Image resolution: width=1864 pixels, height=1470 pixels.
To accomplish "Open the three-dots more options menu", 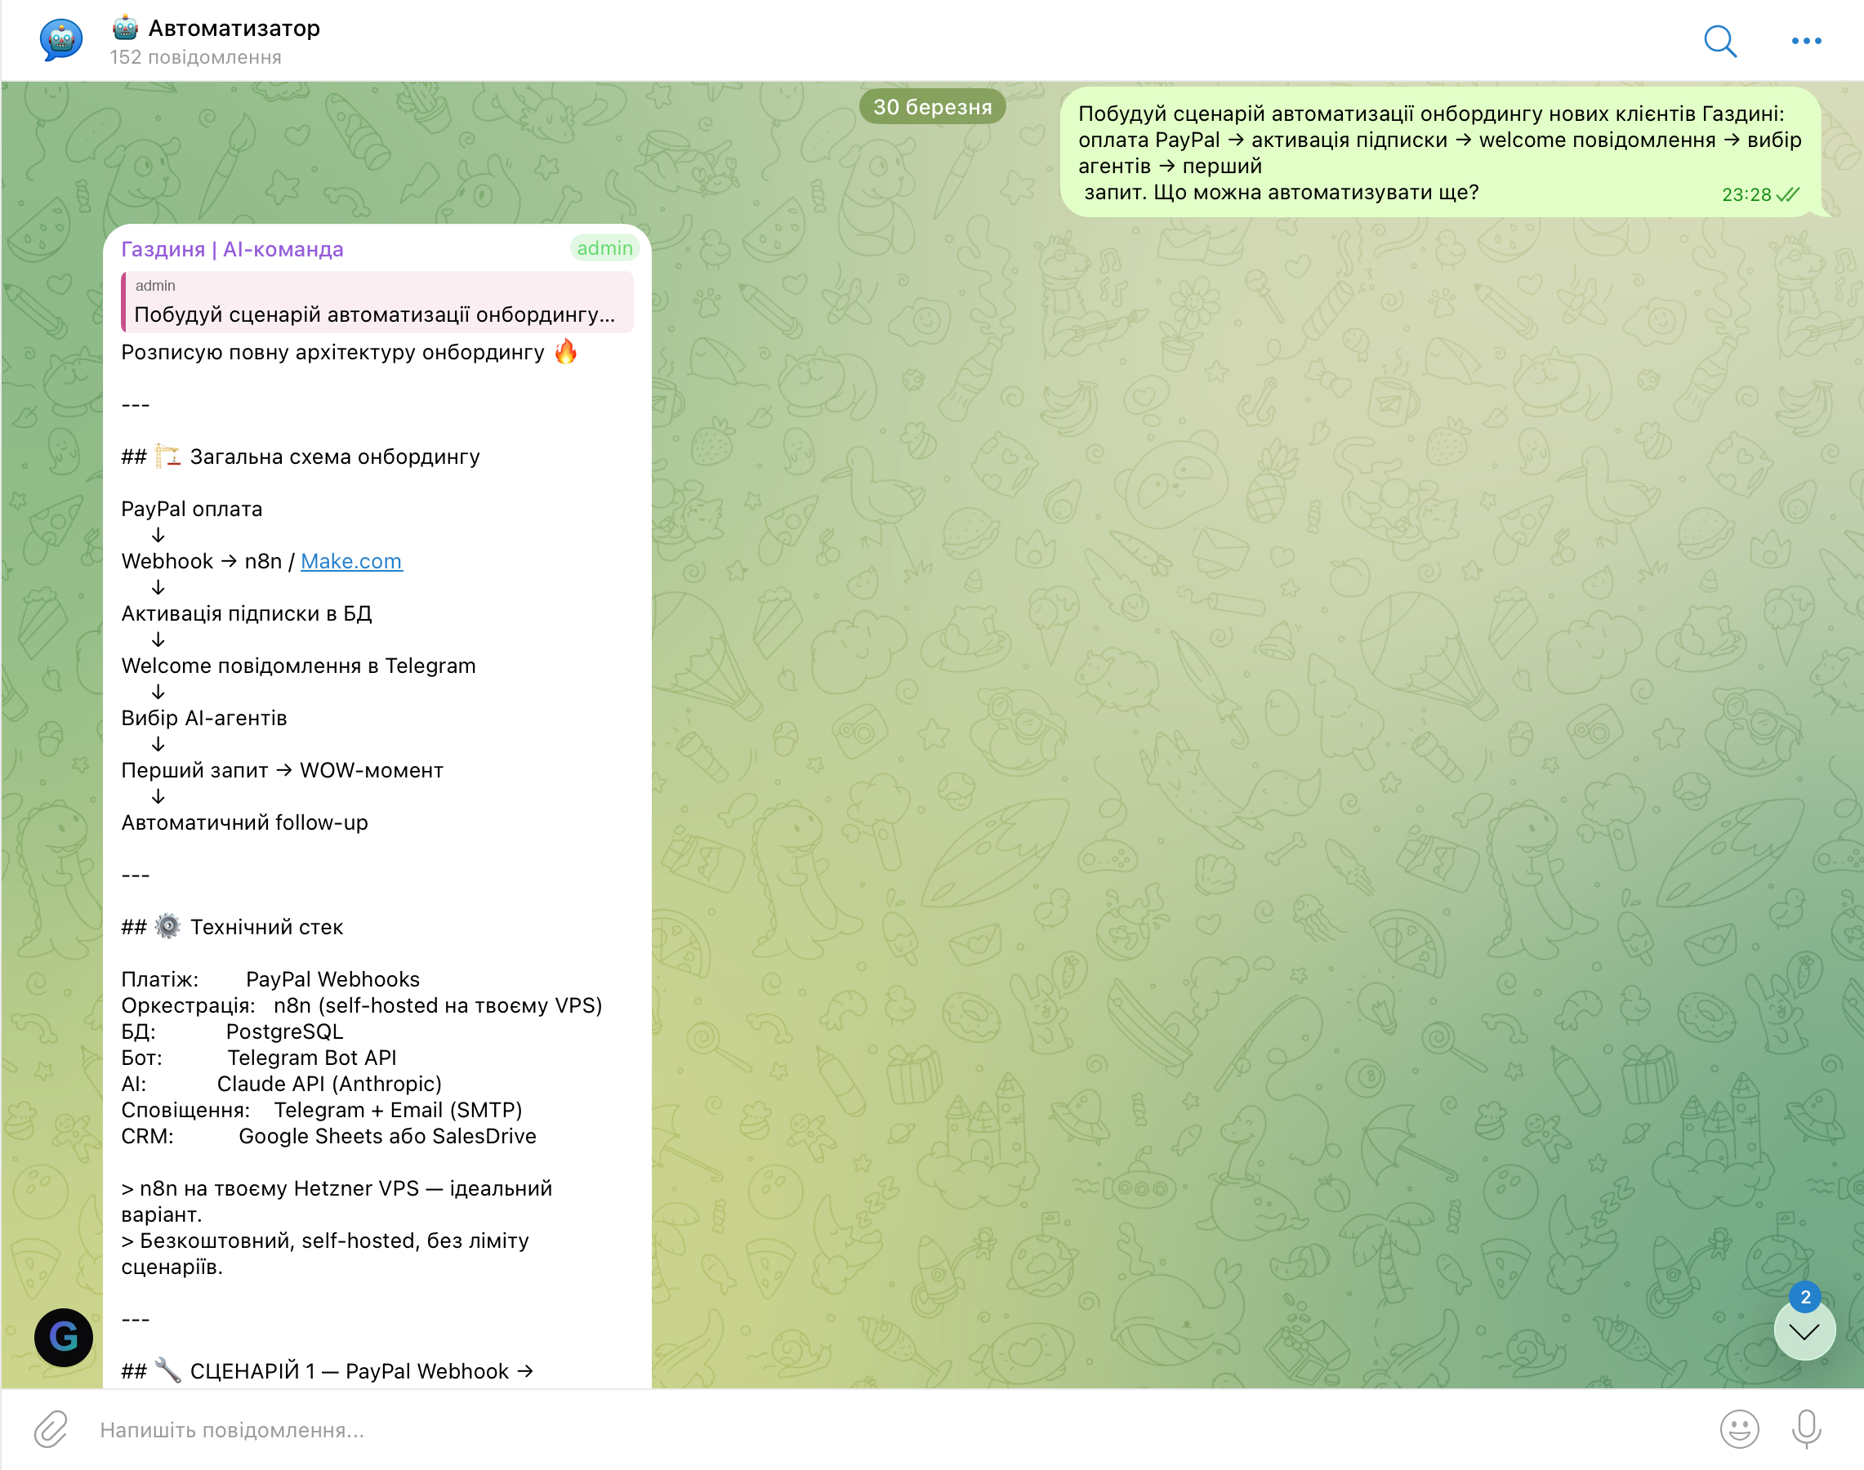I will [x=1805, y=41].
